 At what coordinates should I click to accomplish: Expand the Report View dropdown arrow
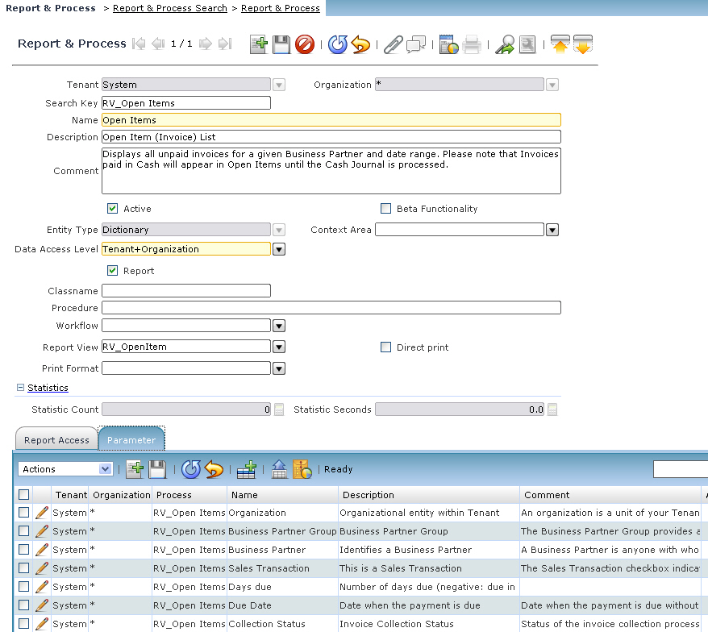pyautogui.click(x=279, y=347)
